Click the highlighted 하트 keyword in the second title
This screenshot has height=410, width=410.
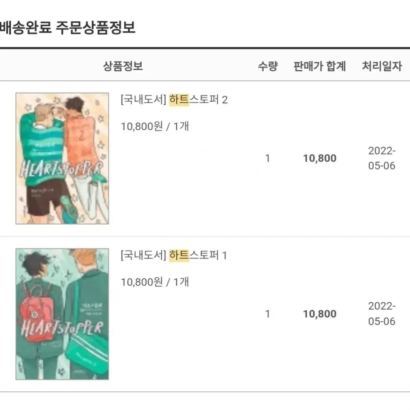[179, 255]
